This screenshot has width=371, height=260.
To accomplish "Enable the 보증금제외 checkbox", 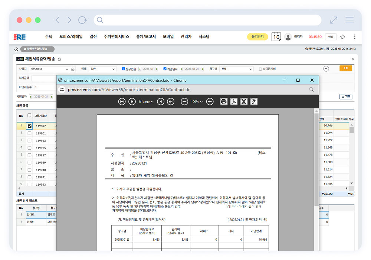I will point(260,69).
